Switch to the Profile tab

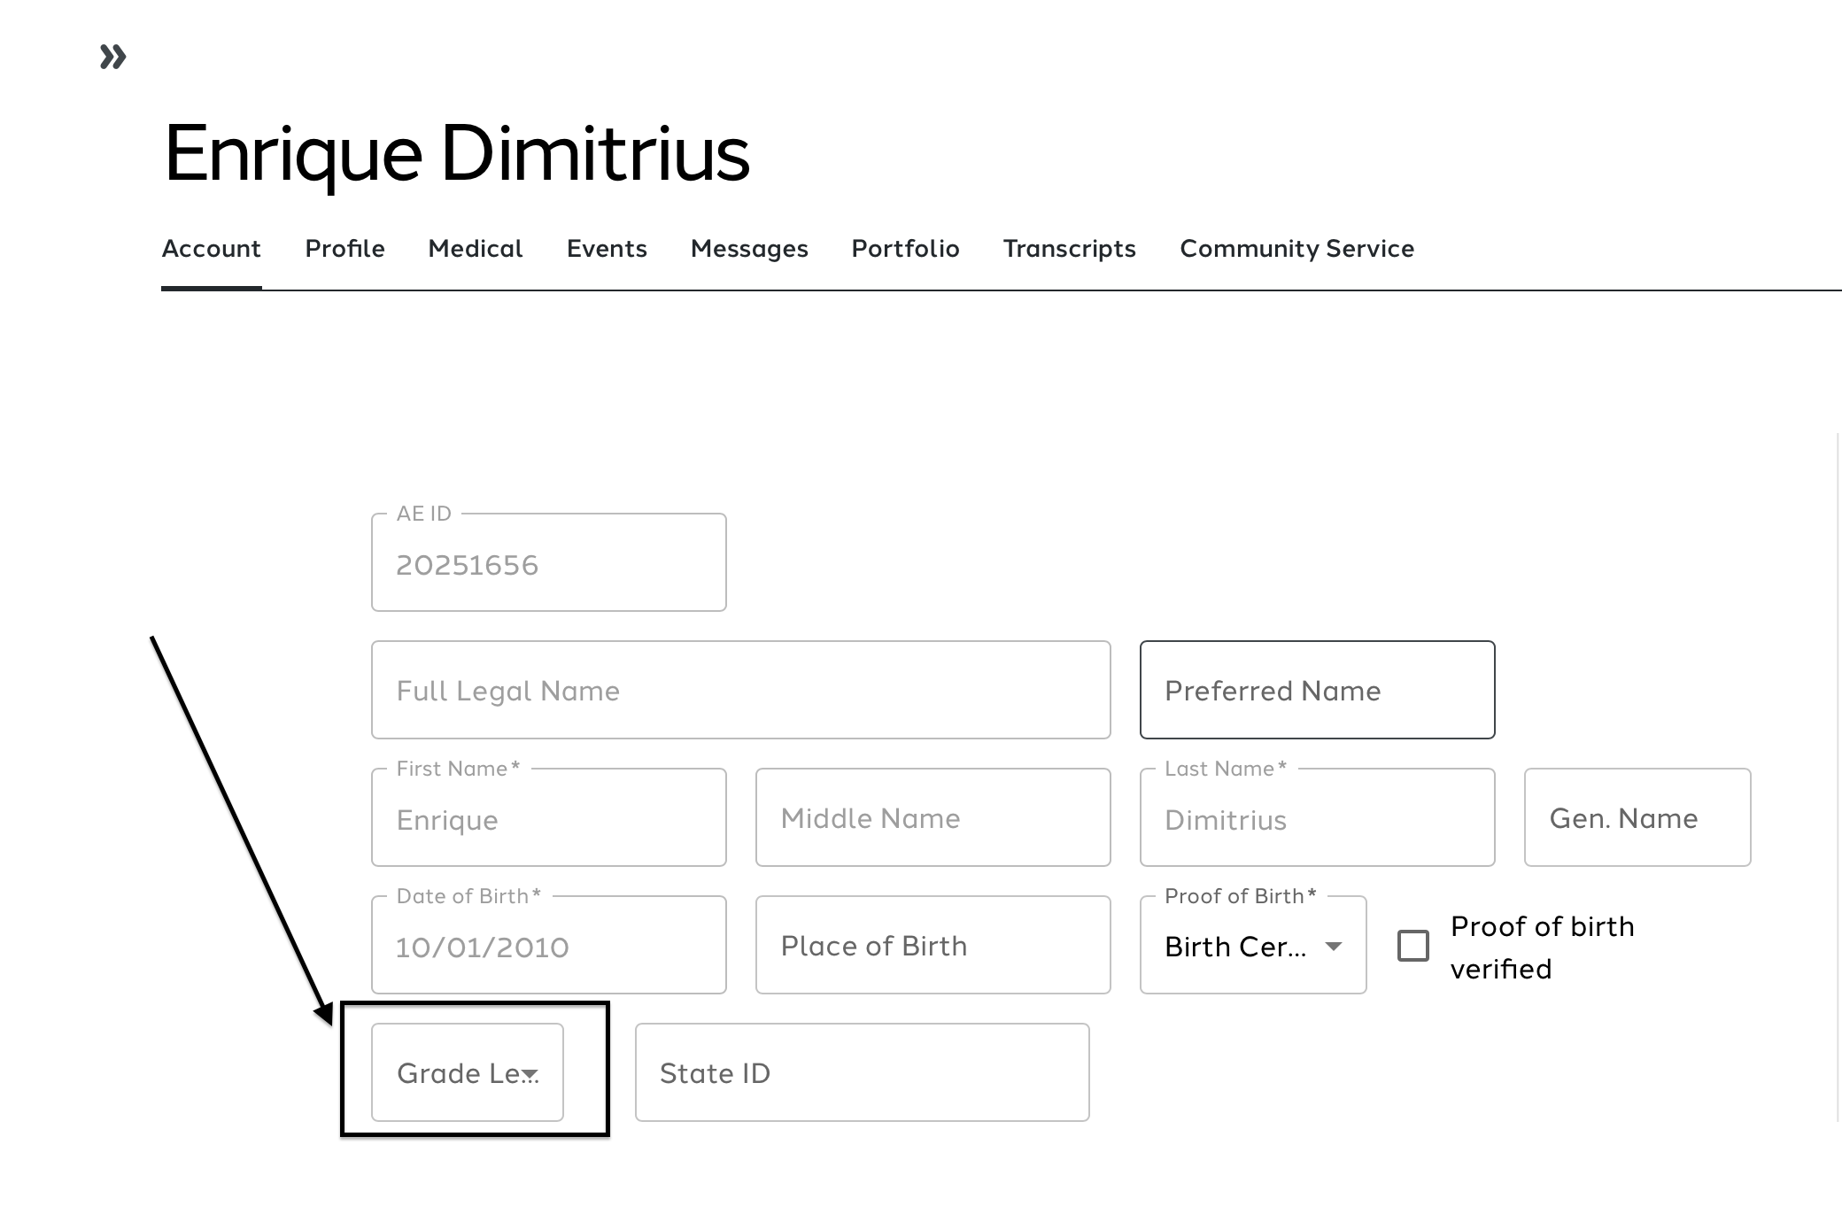344,249
